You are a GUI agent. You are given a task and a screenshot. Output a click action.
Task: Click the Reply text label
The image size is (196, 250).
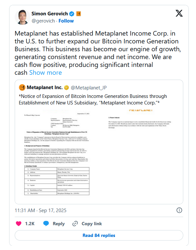(x=59, y=224)
